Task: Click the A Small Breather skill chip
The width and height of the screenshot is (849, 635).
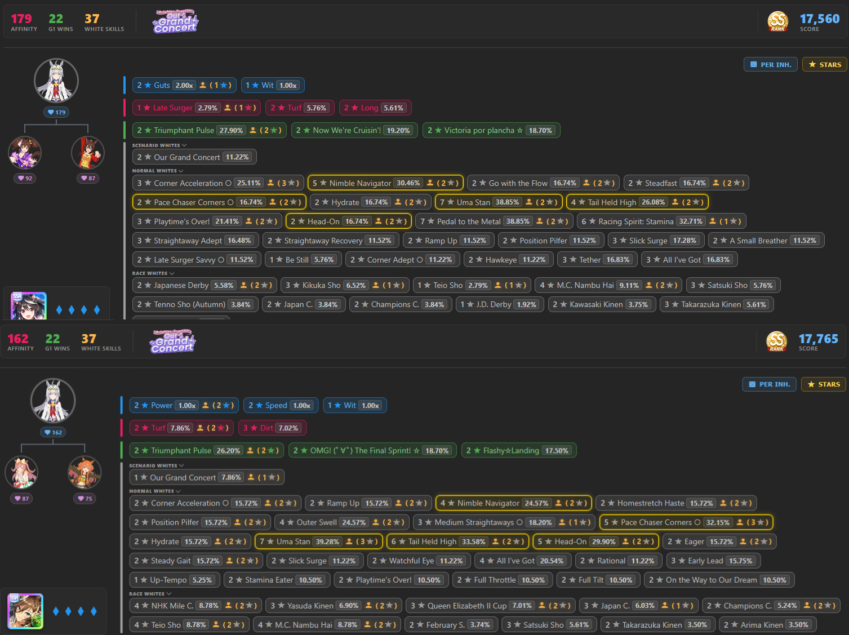Action: (x=766, y=241)
